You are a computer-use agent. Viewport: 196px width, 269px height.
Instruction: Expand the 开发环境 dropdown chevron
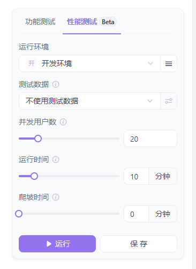(150, 63)
